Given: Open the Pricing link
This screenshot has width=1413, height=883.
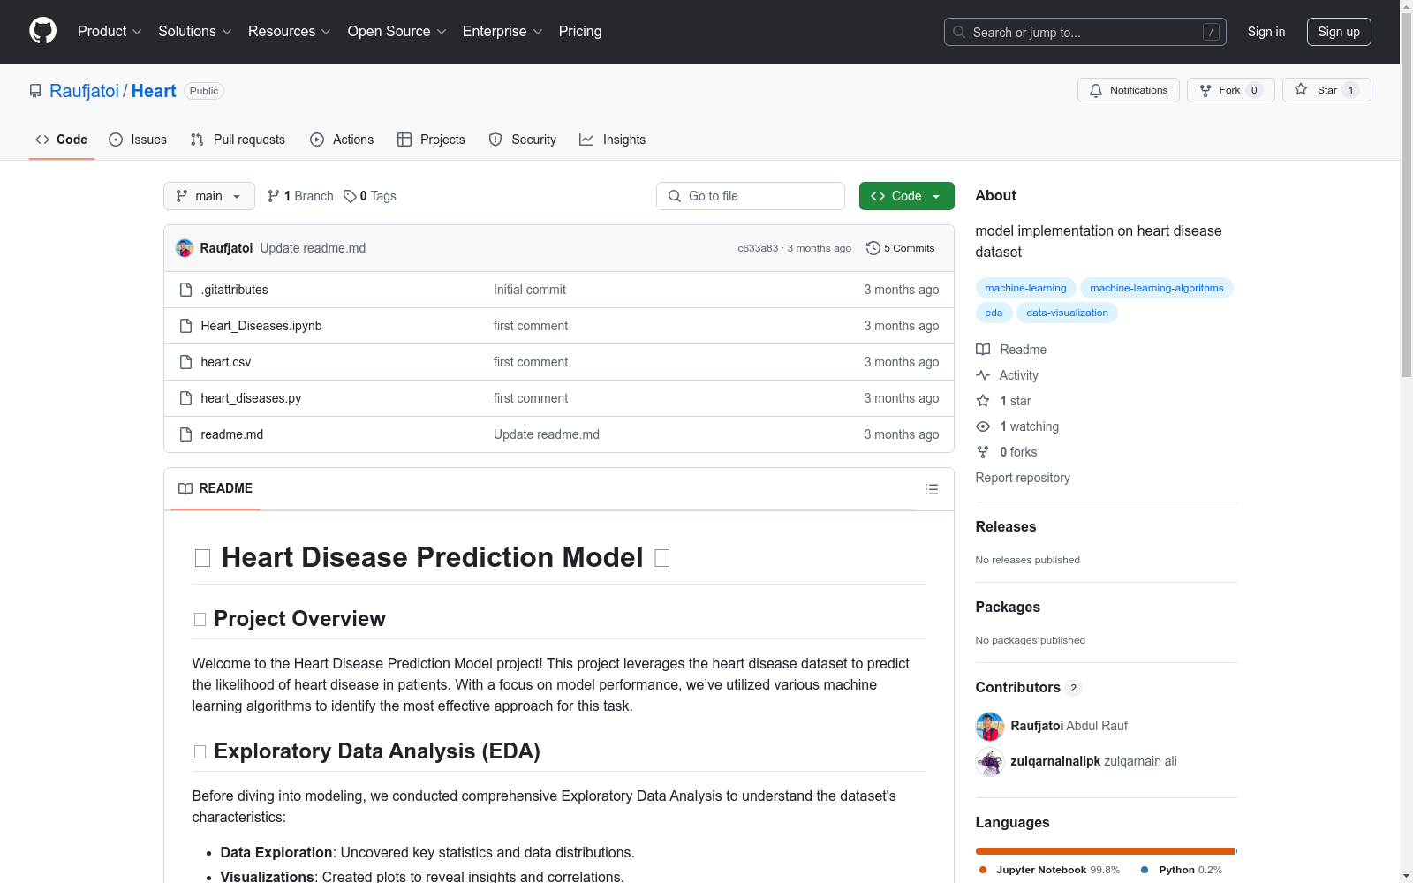Looking at the screenshot, I should tap(580, 32).
